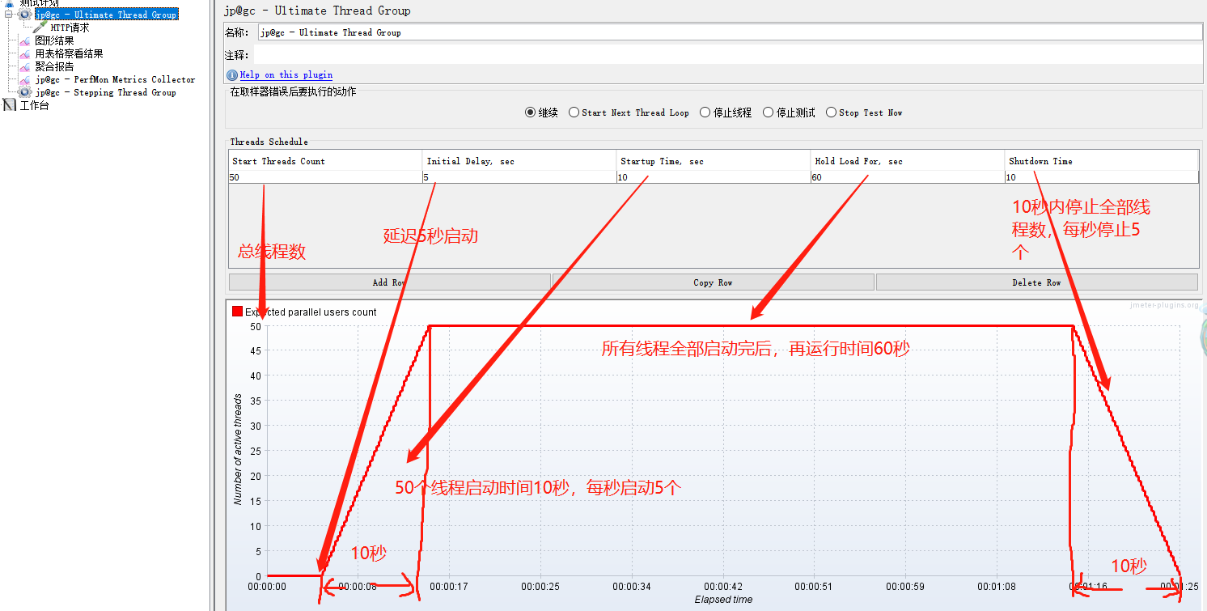
Task: Collapse the Ultimate Thread Group tree node
Action: click(9, 15)
